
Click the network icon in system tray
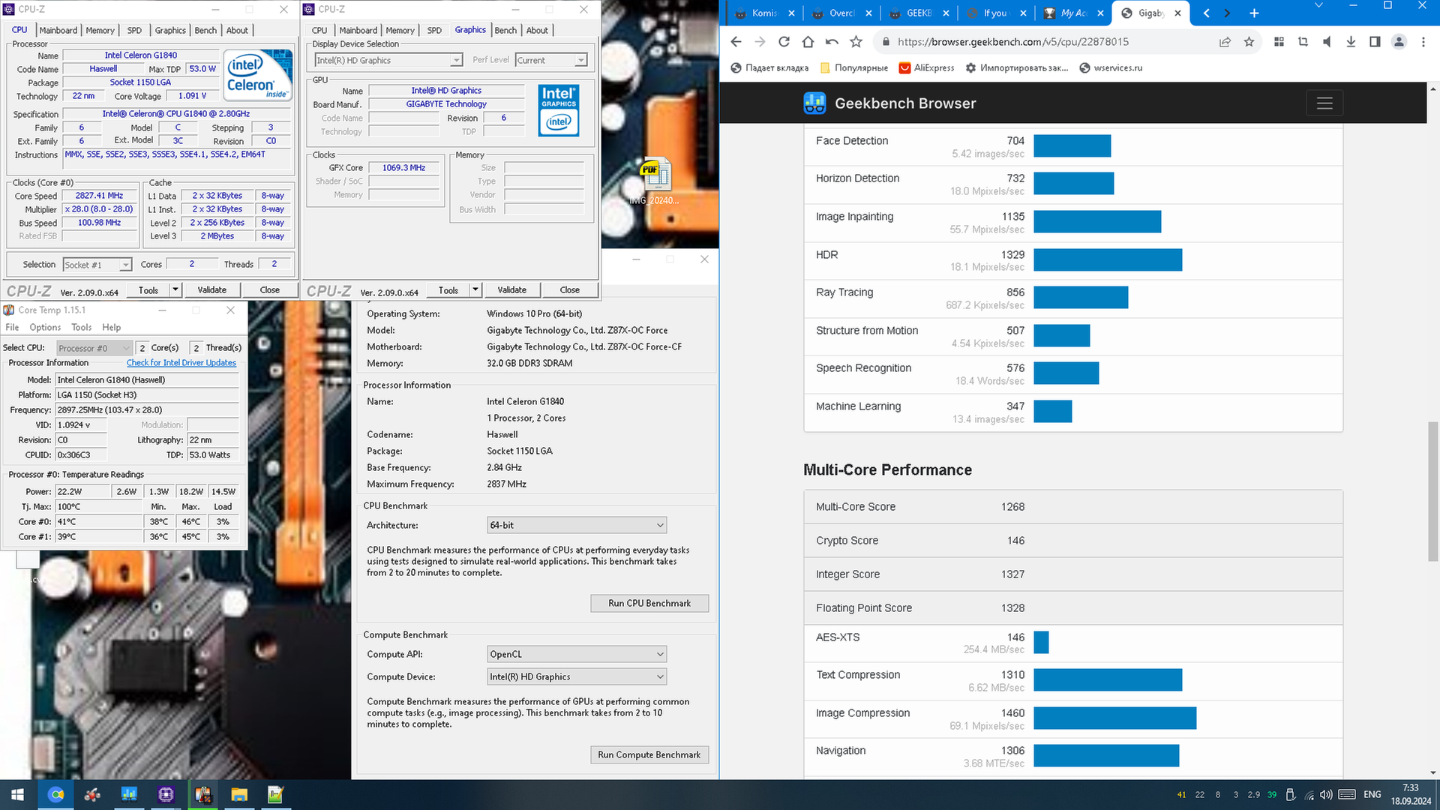(x=1309, y=795)
